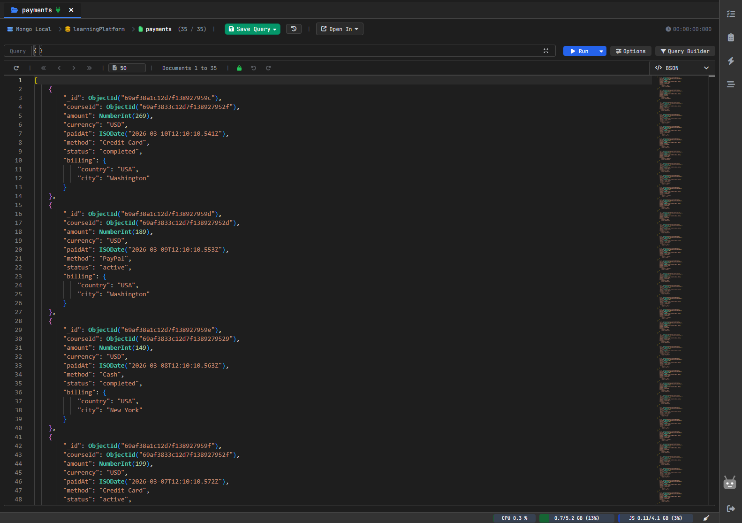The image size is (742, 523).
Task: Open the Run button dropdown arrow
Action: pyautogui.click(x=601, y=51)
